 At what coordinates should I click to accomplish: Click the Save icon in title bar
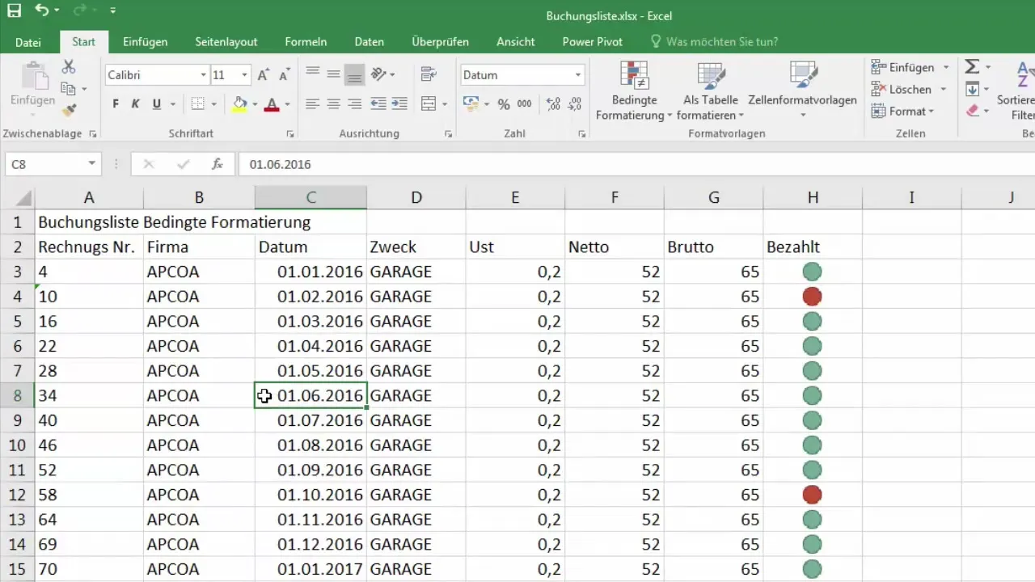click(x=15, y=11)
